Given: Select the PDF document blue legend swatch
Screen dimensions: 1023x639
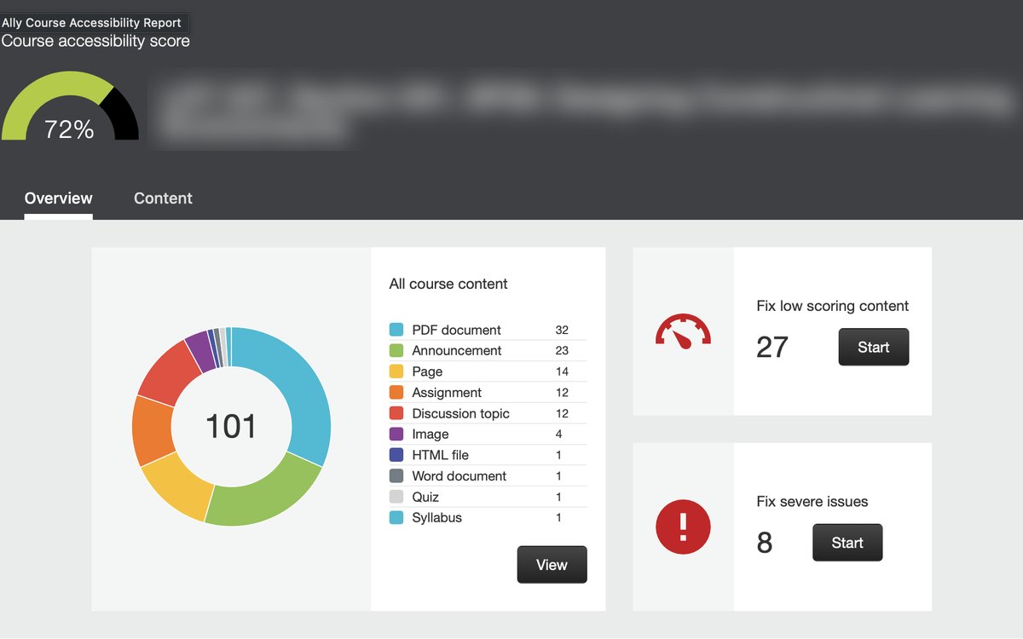Looking at the screenshot, I should pos(396,330).
